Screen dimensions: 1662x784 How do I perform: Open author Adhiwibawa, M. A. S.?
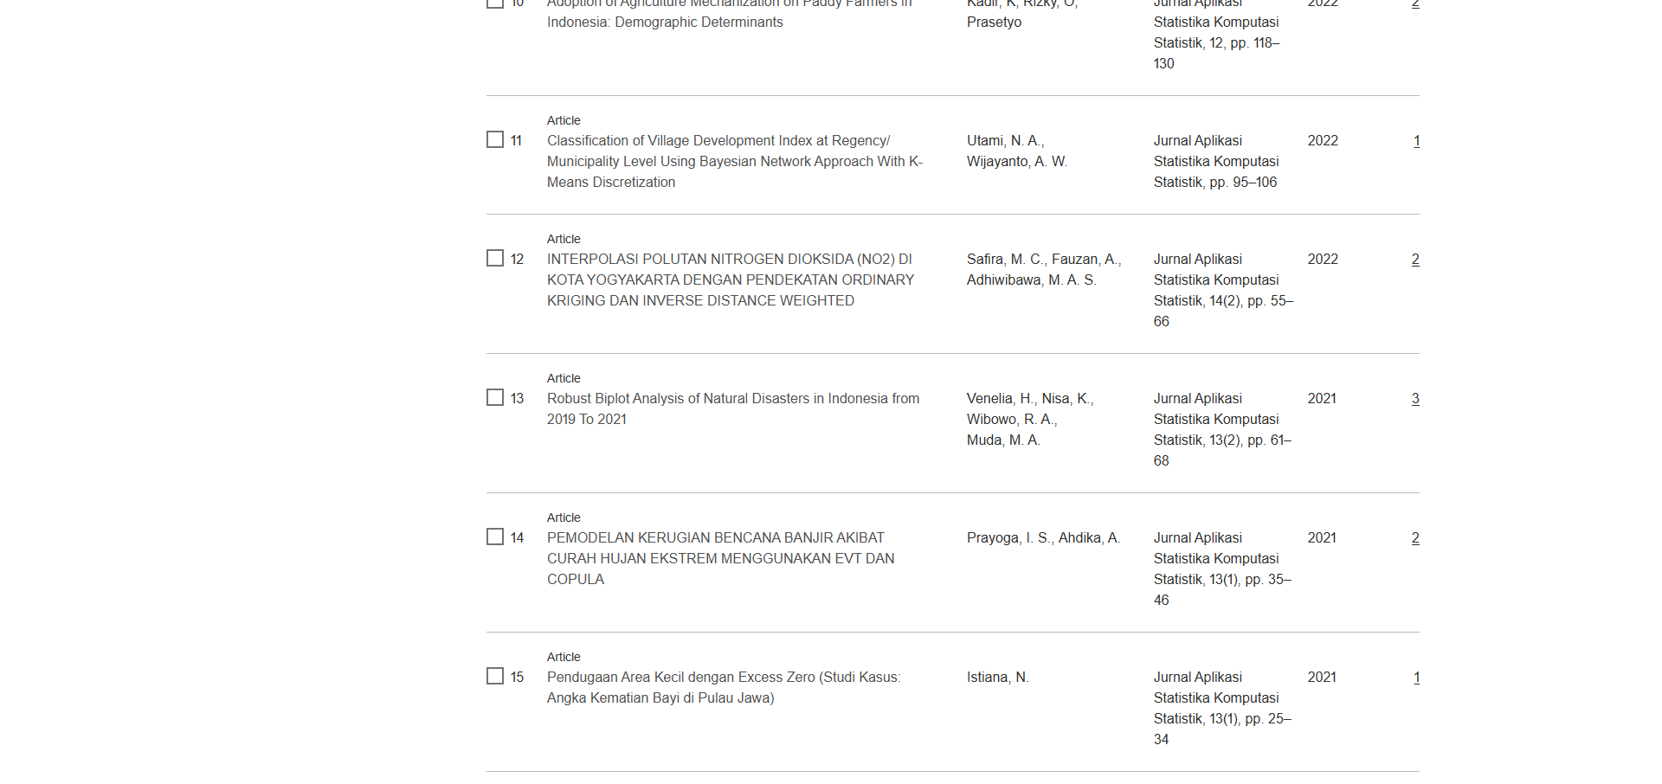coord(1031,280)
